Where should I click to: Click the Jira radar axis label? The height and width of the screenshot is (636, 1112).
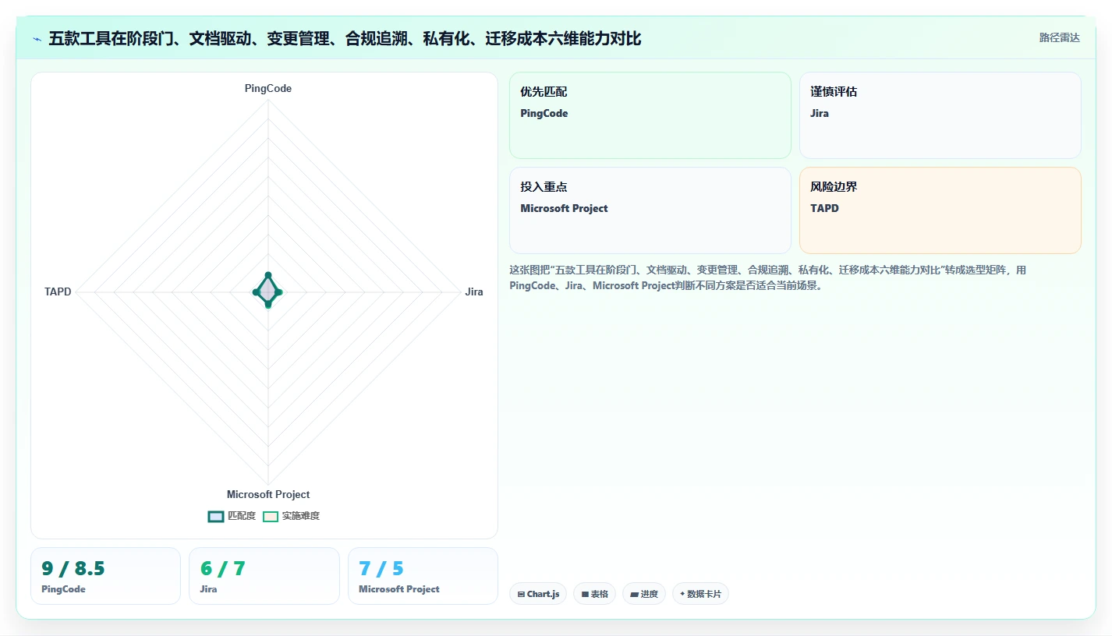pyautogui.click(x=474, y=292)
